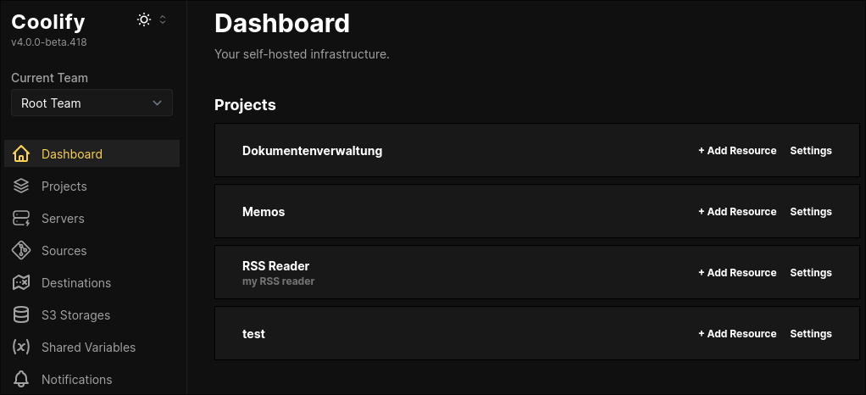Add Resource to Dokumentenverwaltung project
This screenshot has height=395, width=866.
point(737,150)
